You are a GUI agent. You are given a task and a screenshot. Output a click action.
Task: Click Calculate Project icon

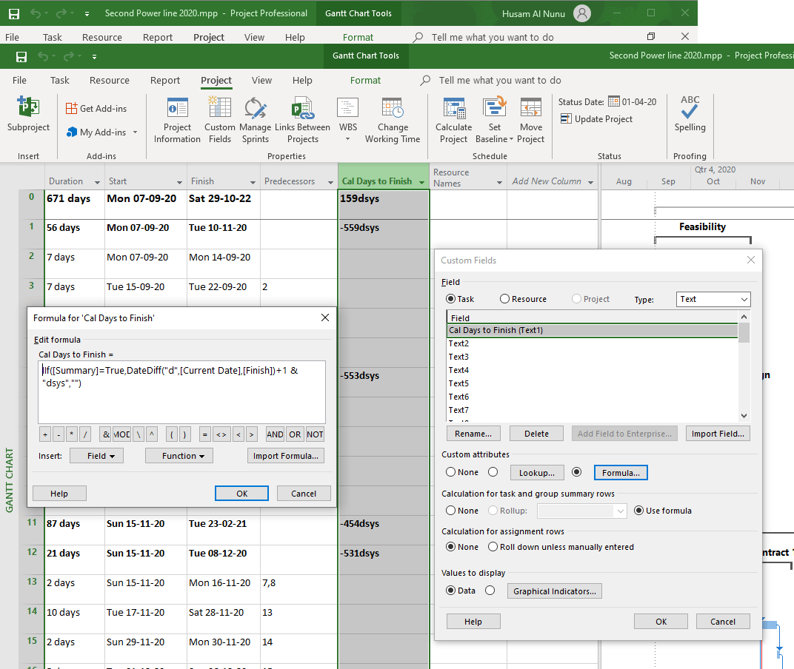coord(454,108)
